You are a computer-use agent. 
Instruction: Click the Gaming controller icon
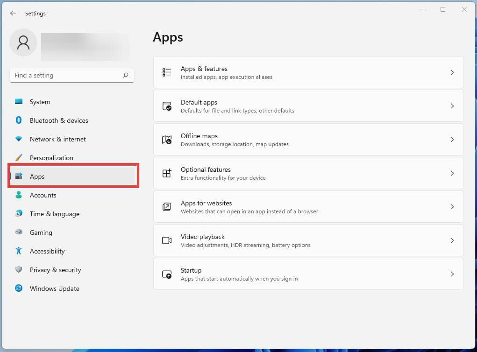(19, 232)
